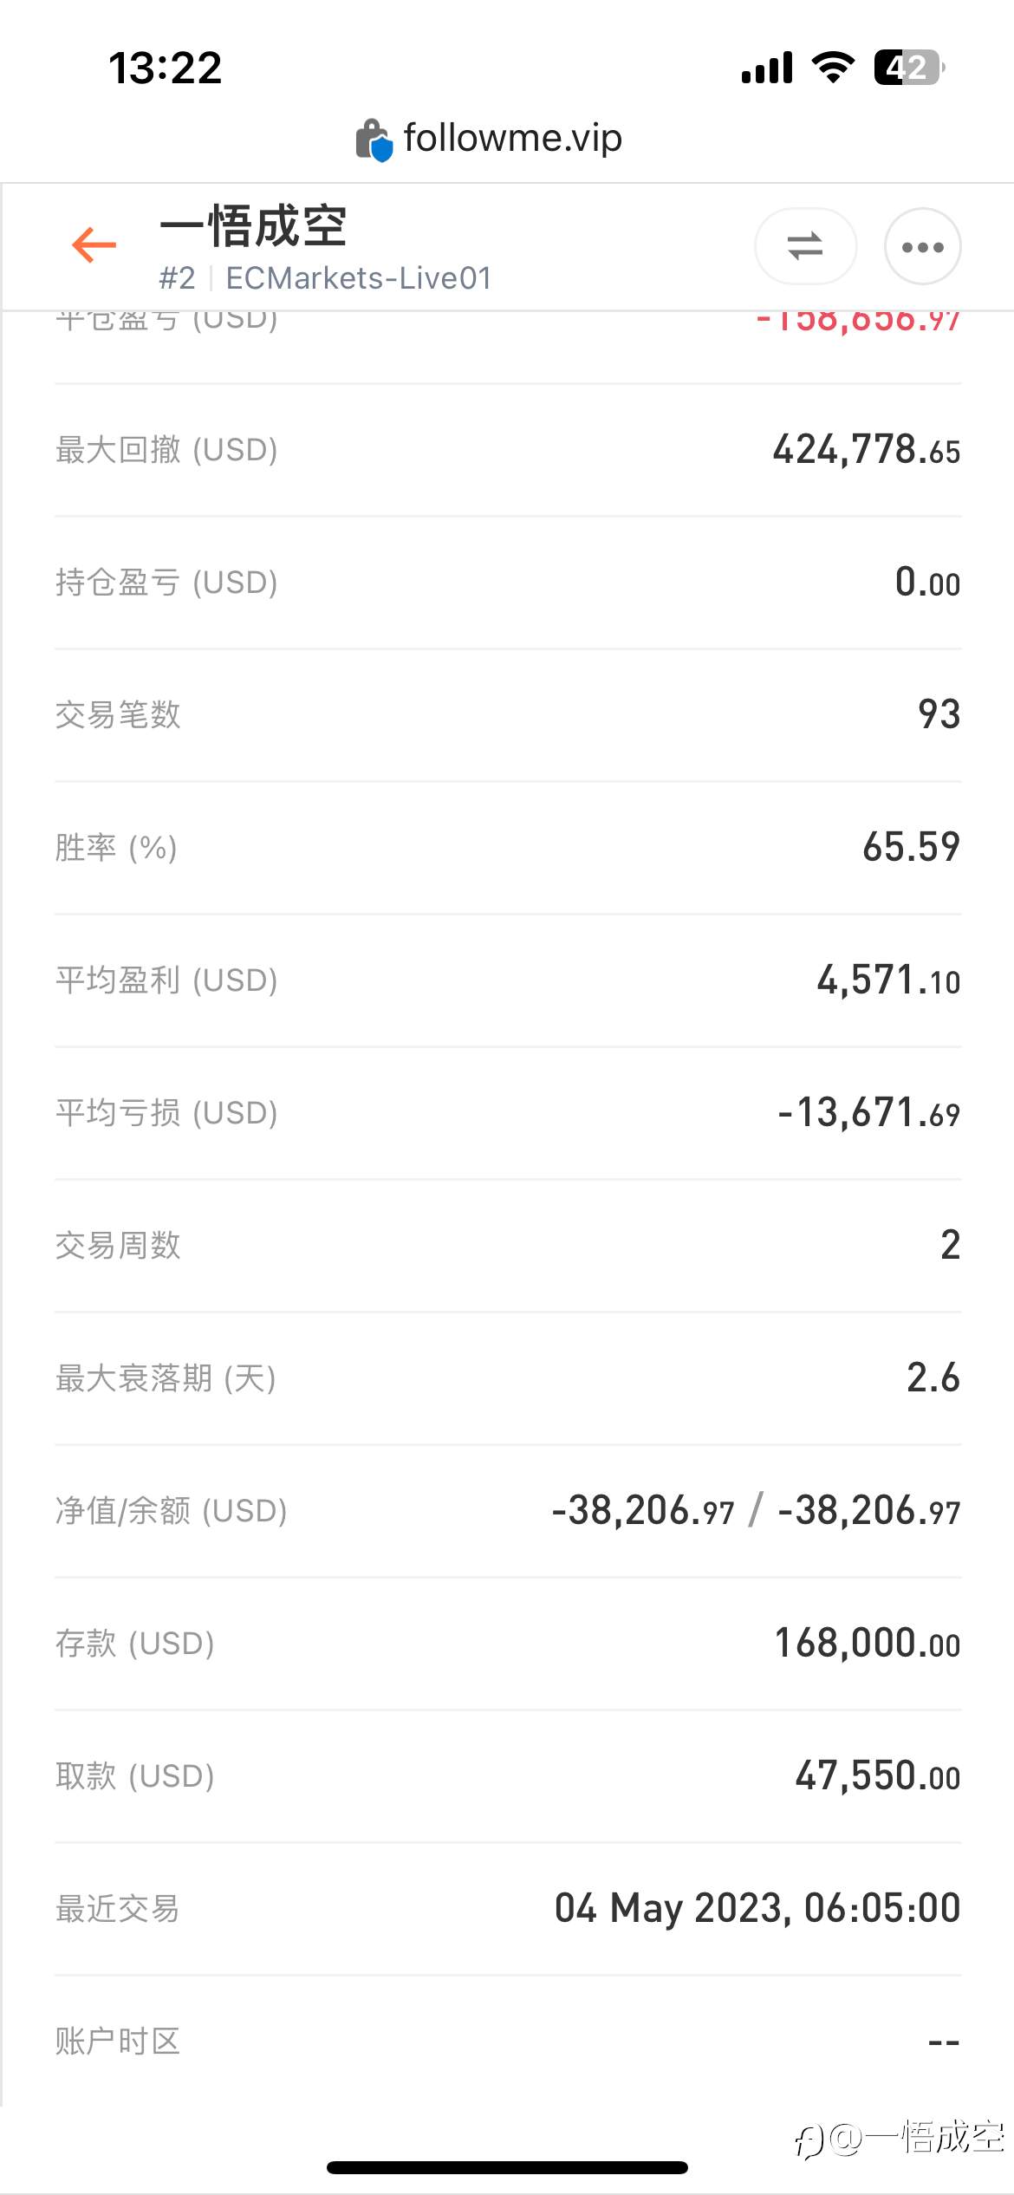Tap the battery indicator in status bar
1014x2195 pixels.
coord(909,67)
